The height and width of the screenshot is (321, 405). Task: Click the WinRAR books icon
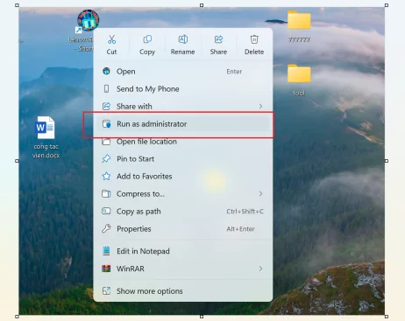tap(106, 269)
